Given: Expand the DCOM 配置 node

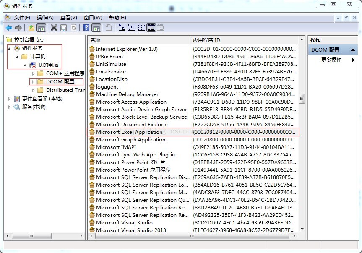Looking at the screenshot, I should click(x=33, y=82).
